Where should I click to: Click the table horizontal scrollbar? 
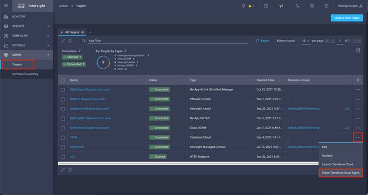click(188, 164)
